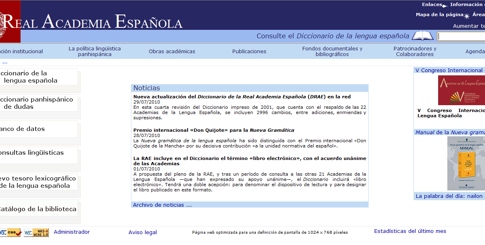Open Publicaciones menu item
The image size is (485, 245).
pyautogui.click(x=249, y=51)
